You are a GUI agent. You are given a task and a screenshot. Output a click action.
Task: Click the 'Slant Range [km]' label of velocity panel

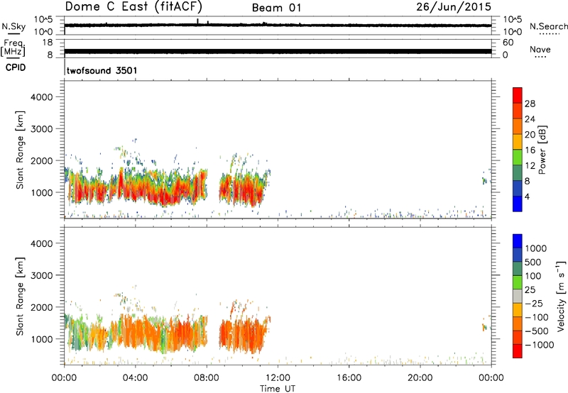click(20, 296)
